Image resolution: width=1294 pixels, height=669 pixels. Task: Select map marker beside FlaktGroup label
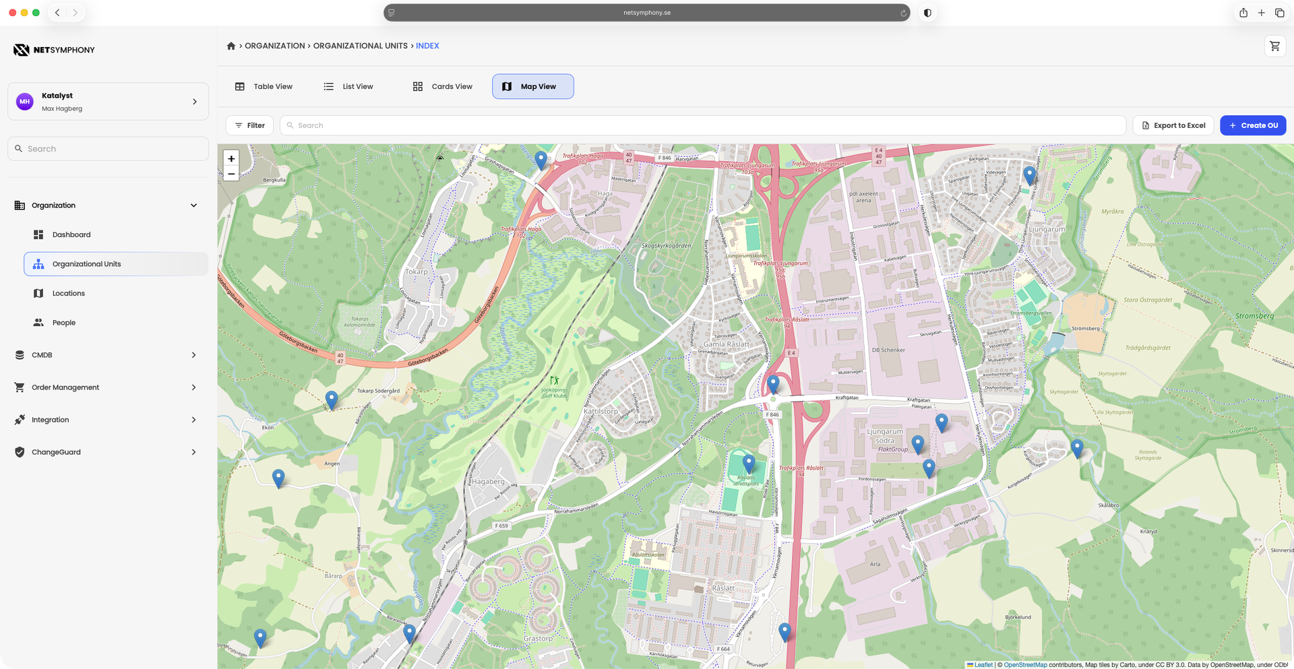click(918, 444)
